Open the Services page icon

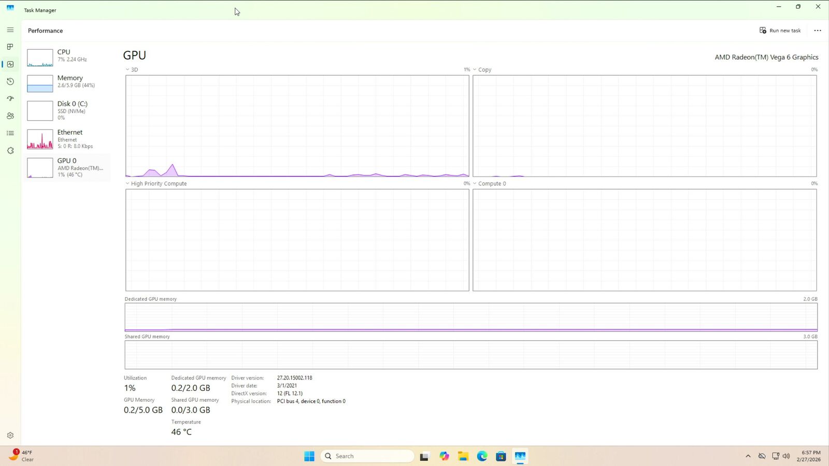click(10, 151)
